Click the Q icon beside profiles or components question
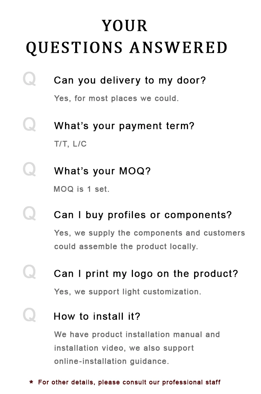The image size is (261, 394). point(29,214)
